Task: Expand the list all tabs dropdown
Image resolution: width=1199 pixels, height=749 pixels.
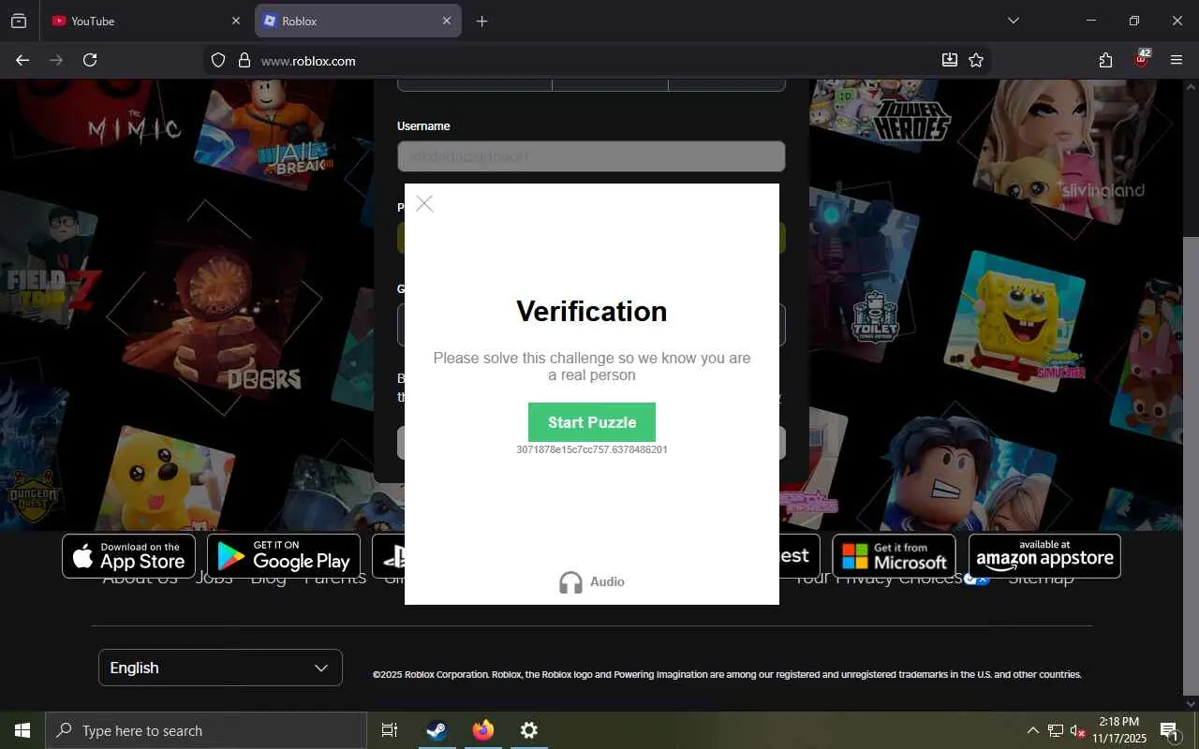Action: pos(1013,21)
